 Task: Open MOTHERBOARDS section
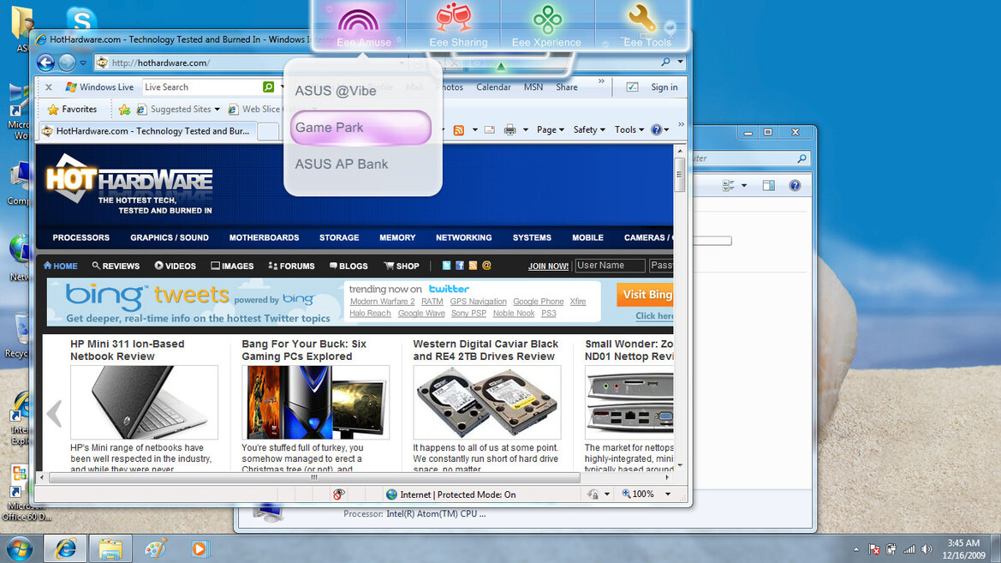264,237
